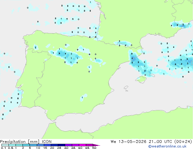Click the '2' precipitation value in Galicia

tap(35, 47)
